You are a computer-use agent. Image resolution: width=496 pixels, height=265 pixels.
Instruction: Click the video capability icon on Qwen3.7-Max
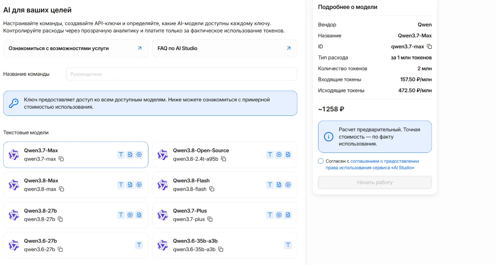tap(139, 154)
